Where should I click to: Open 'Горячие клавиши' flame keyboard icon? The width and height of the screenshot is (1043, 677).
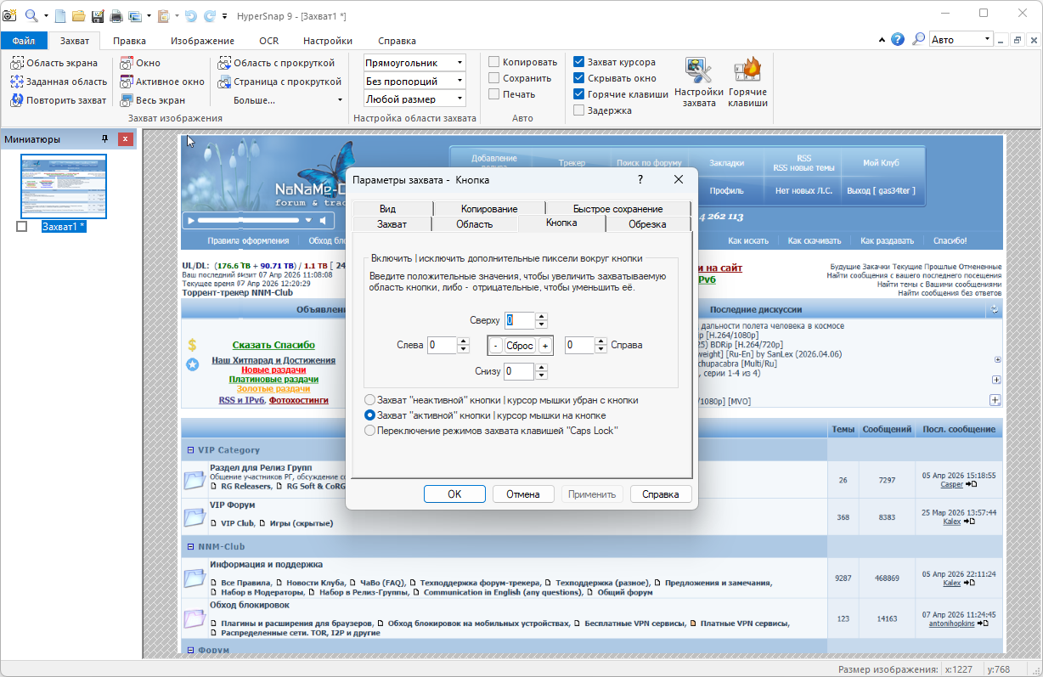(x=747, y=82)
